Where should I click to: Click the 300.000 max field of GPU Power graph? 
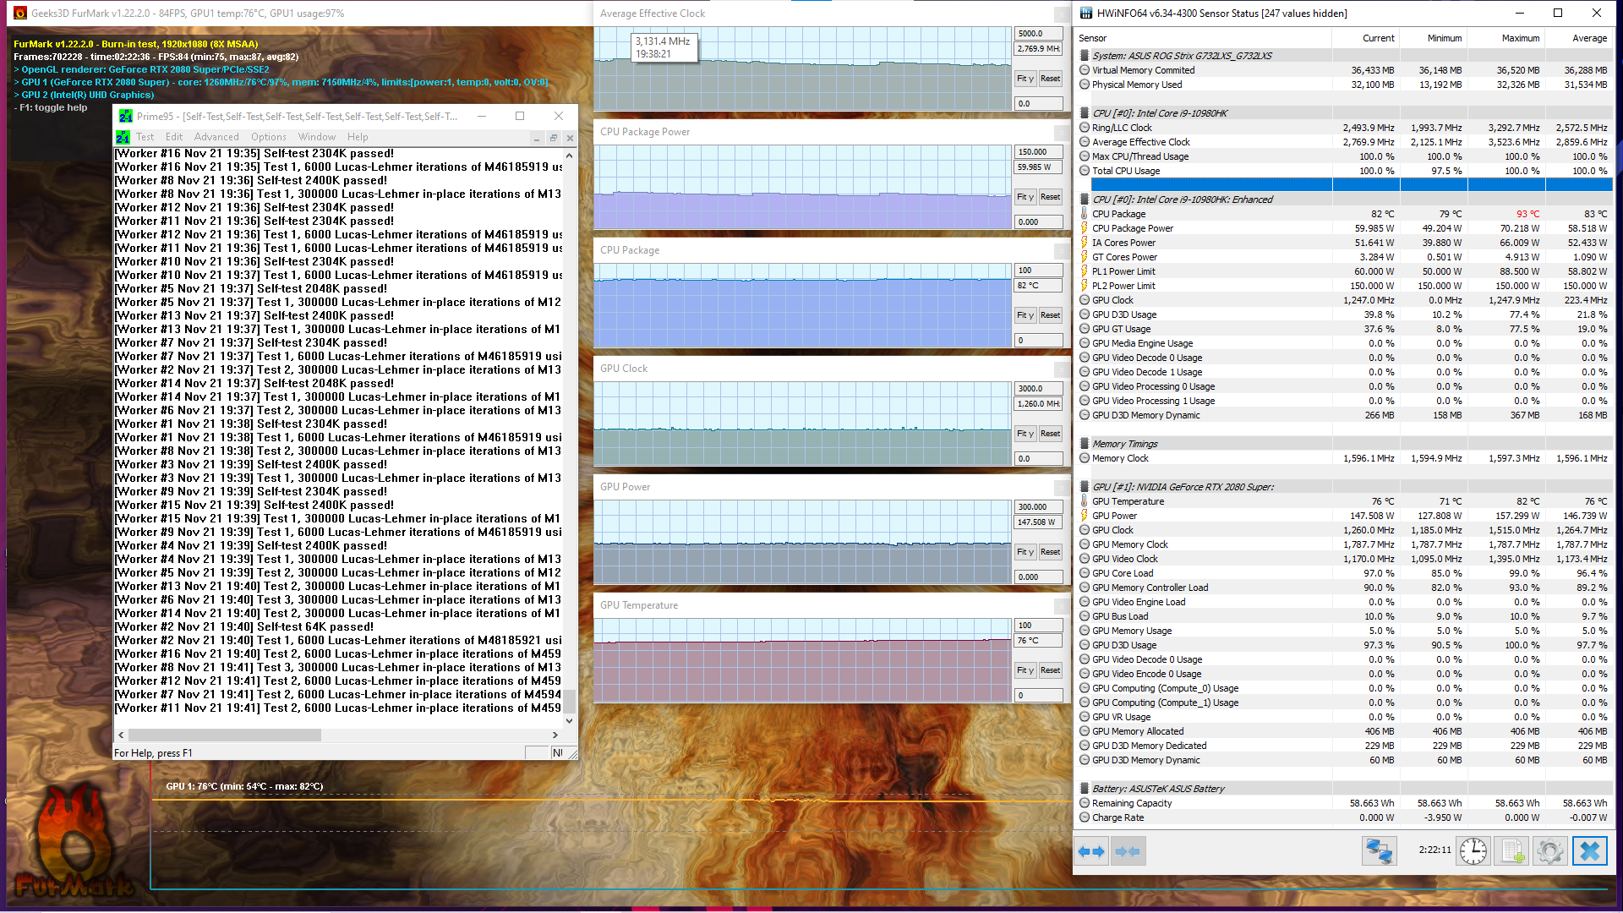[x=1038, y=507]
